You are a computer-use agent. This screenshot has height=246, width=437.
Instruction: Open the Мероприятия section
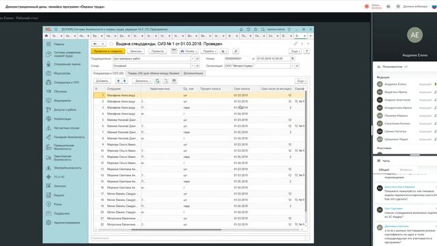[x=62, y=100]
